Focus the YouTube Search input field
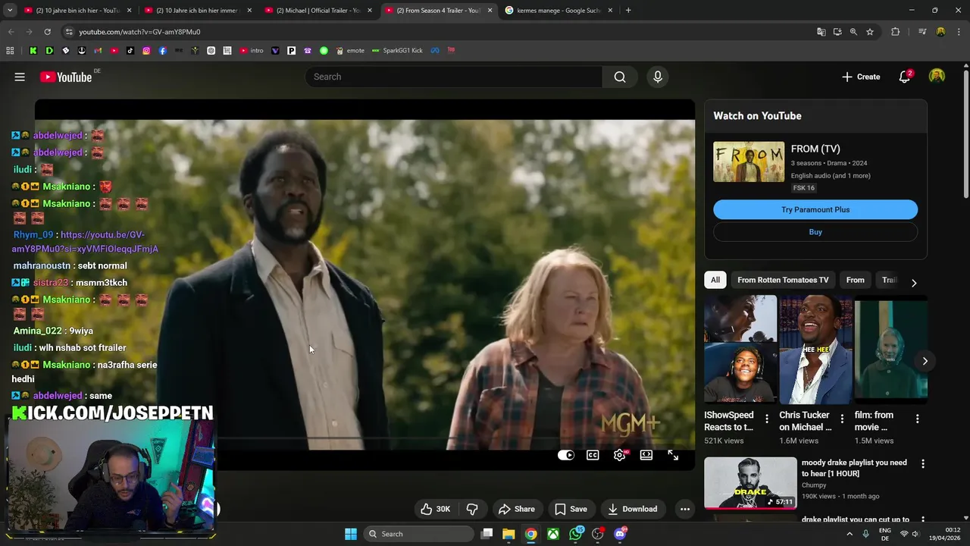Viewport: 970px width, 546px height. pyautogui.click(x=455, y=77)
